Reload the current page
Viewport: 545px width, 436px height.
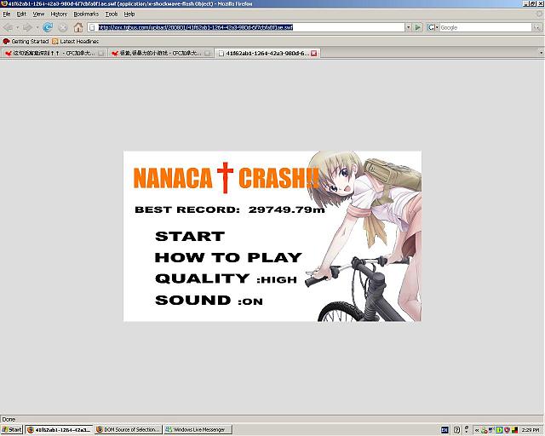tap(48, 27)
